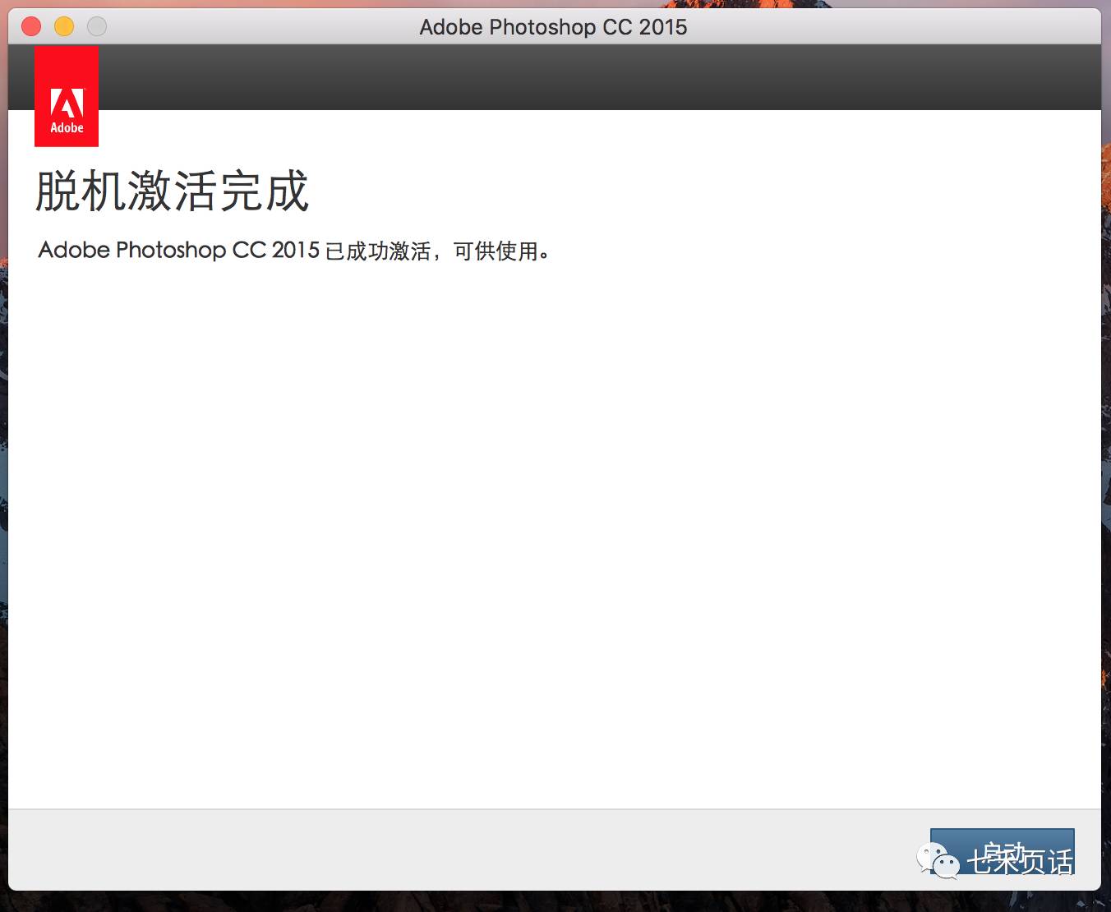The image size is (1111, 912).
Task: Close the Adobe Photoshop CC 2015 window
Action: [x=31, y=26]
